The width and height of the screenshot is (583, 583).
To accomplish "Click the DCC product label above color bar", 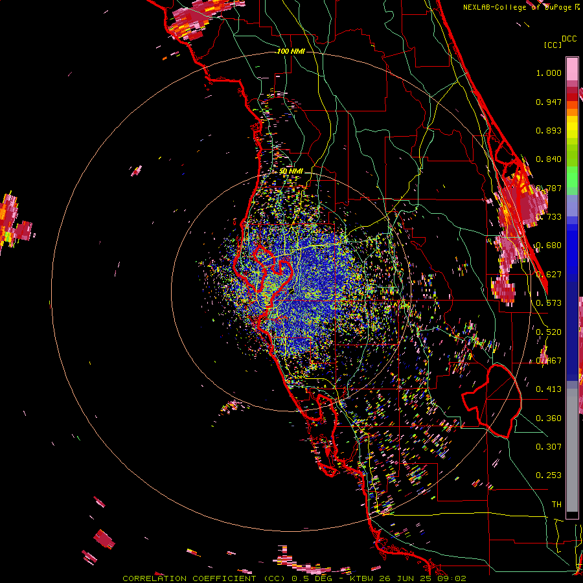I will 569,39.
